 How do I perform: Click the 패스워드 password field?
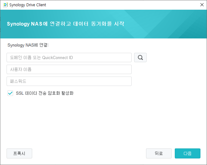click(x=69, y=81)
